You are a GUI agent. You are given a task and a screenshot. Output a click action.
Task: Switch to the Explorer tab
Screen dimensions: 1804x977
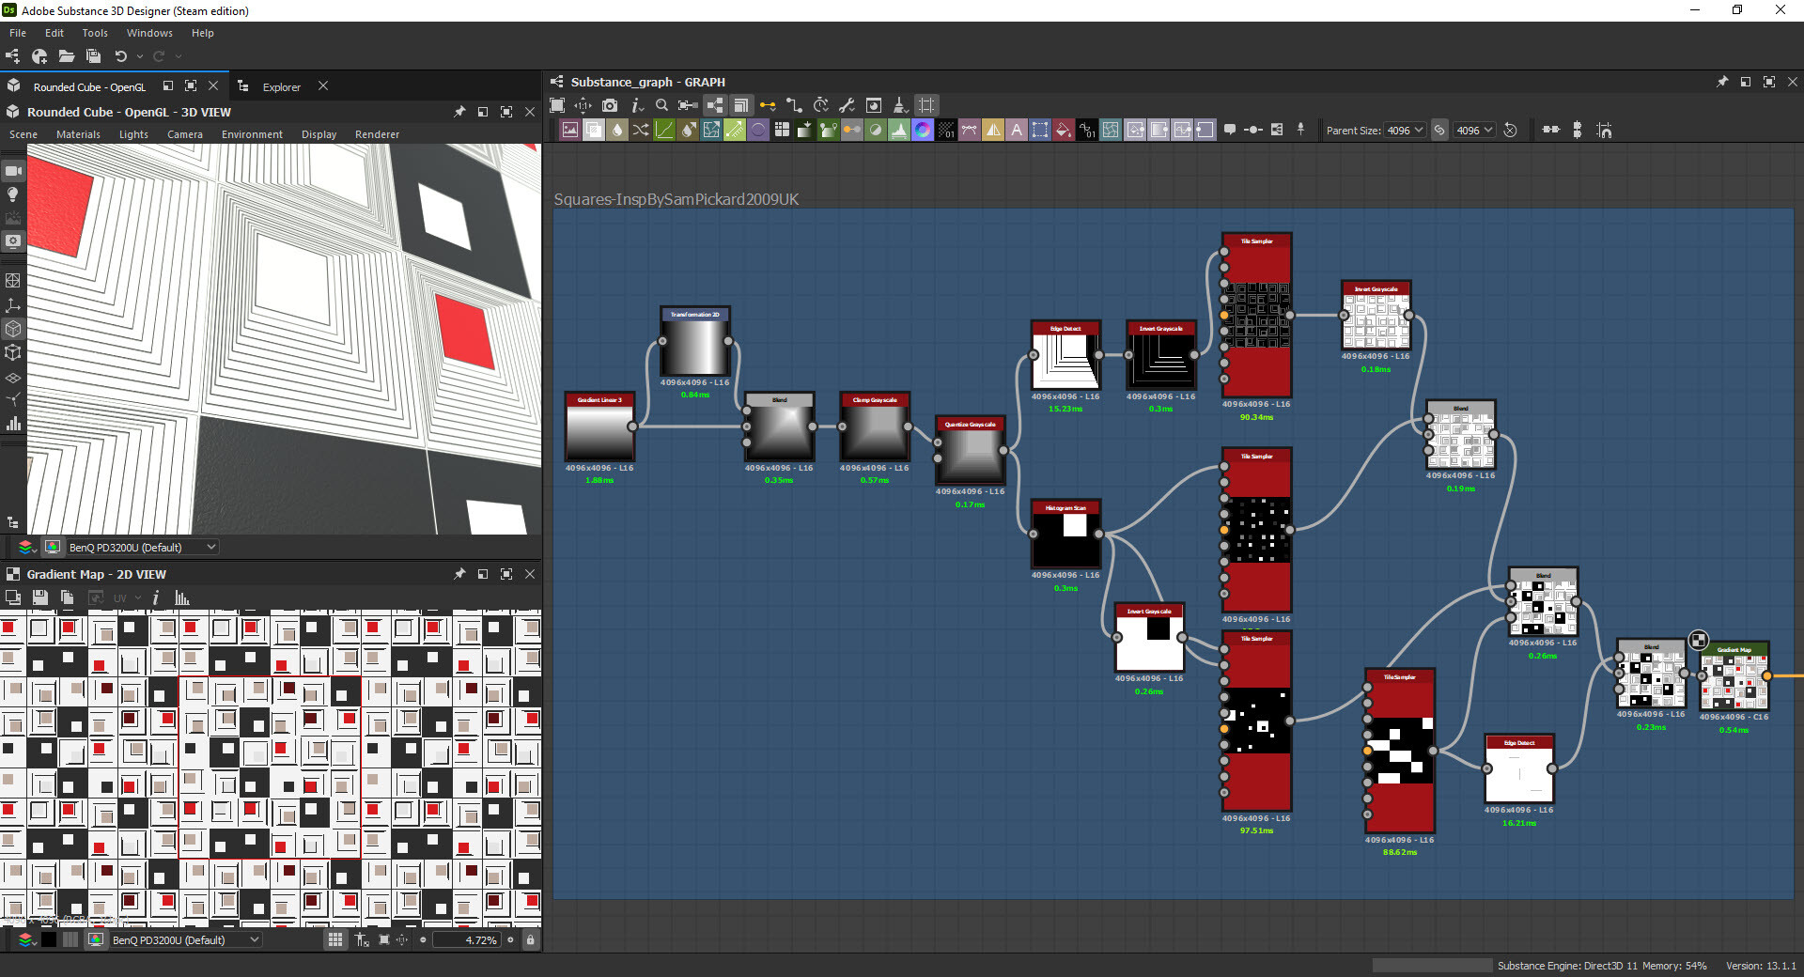point(281,86)
